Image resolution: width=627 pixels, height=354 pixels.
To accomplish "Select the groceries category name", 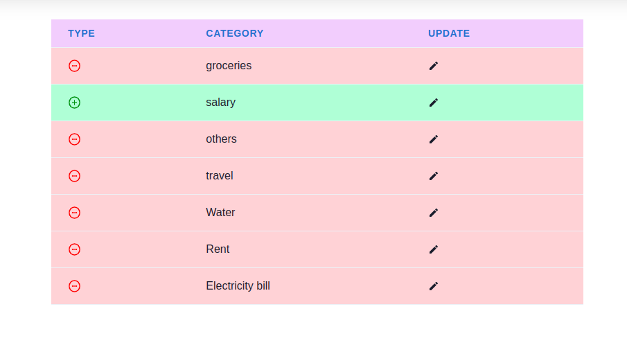I will 229,66.
